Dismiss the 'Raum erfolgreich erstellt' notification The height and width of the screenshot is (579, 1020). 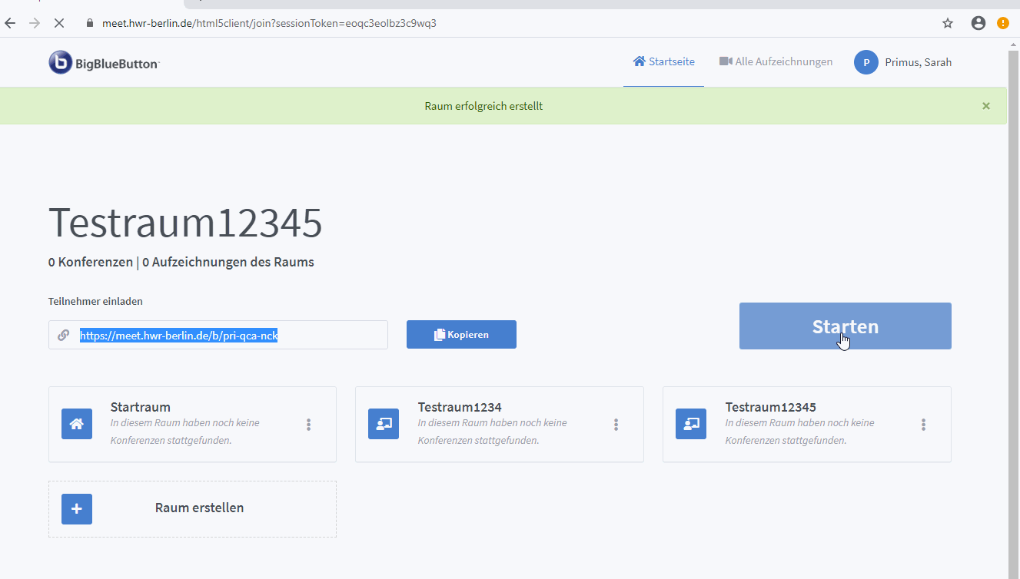pyautogui.click(x=986, y=106)
